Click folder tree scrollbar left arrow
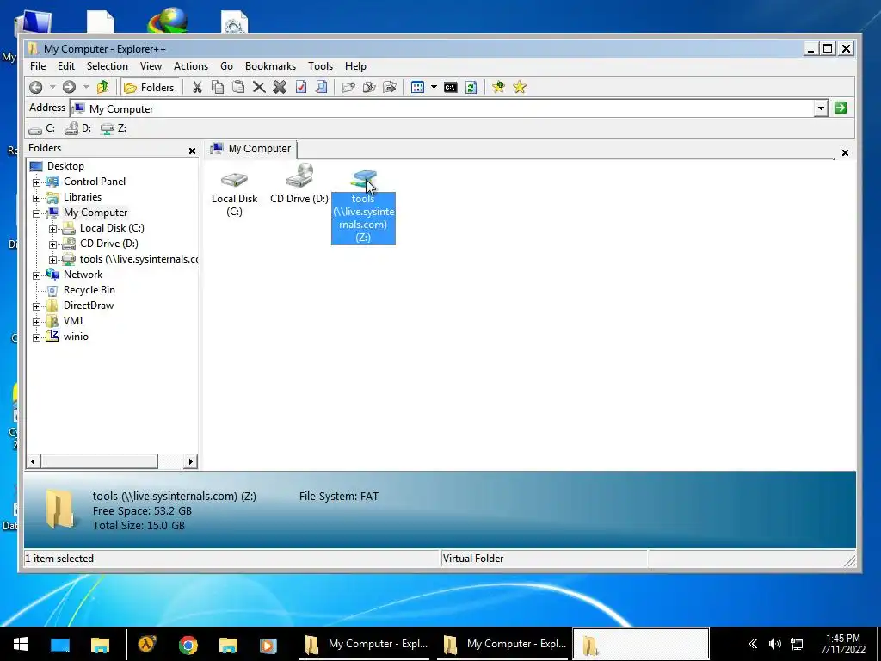This screenshot has width=881, height=661. coord(33,461)
